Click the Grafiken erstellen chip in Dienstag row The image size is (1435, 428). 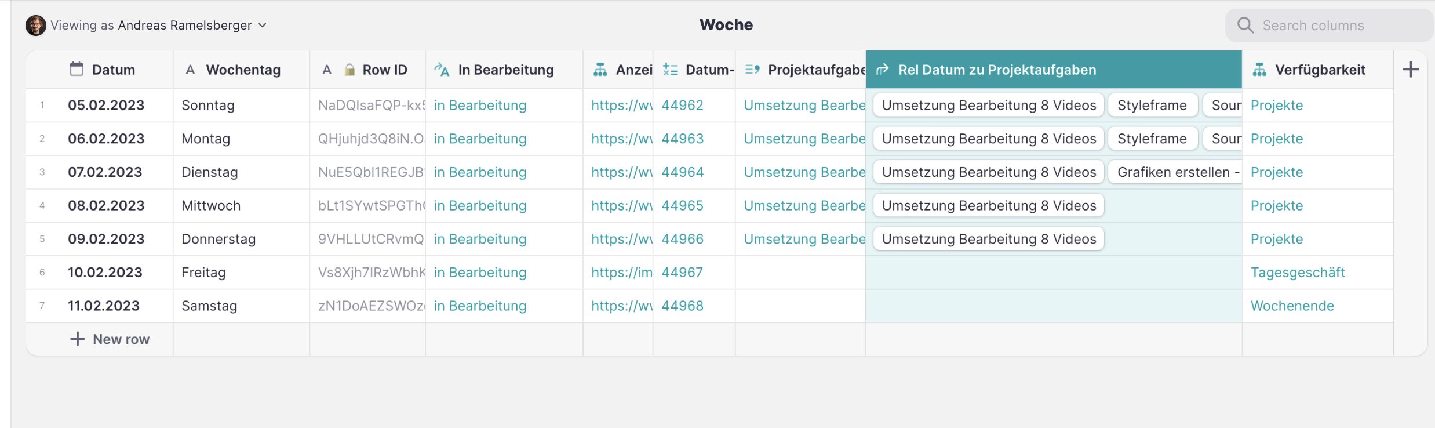(1175, 172)
